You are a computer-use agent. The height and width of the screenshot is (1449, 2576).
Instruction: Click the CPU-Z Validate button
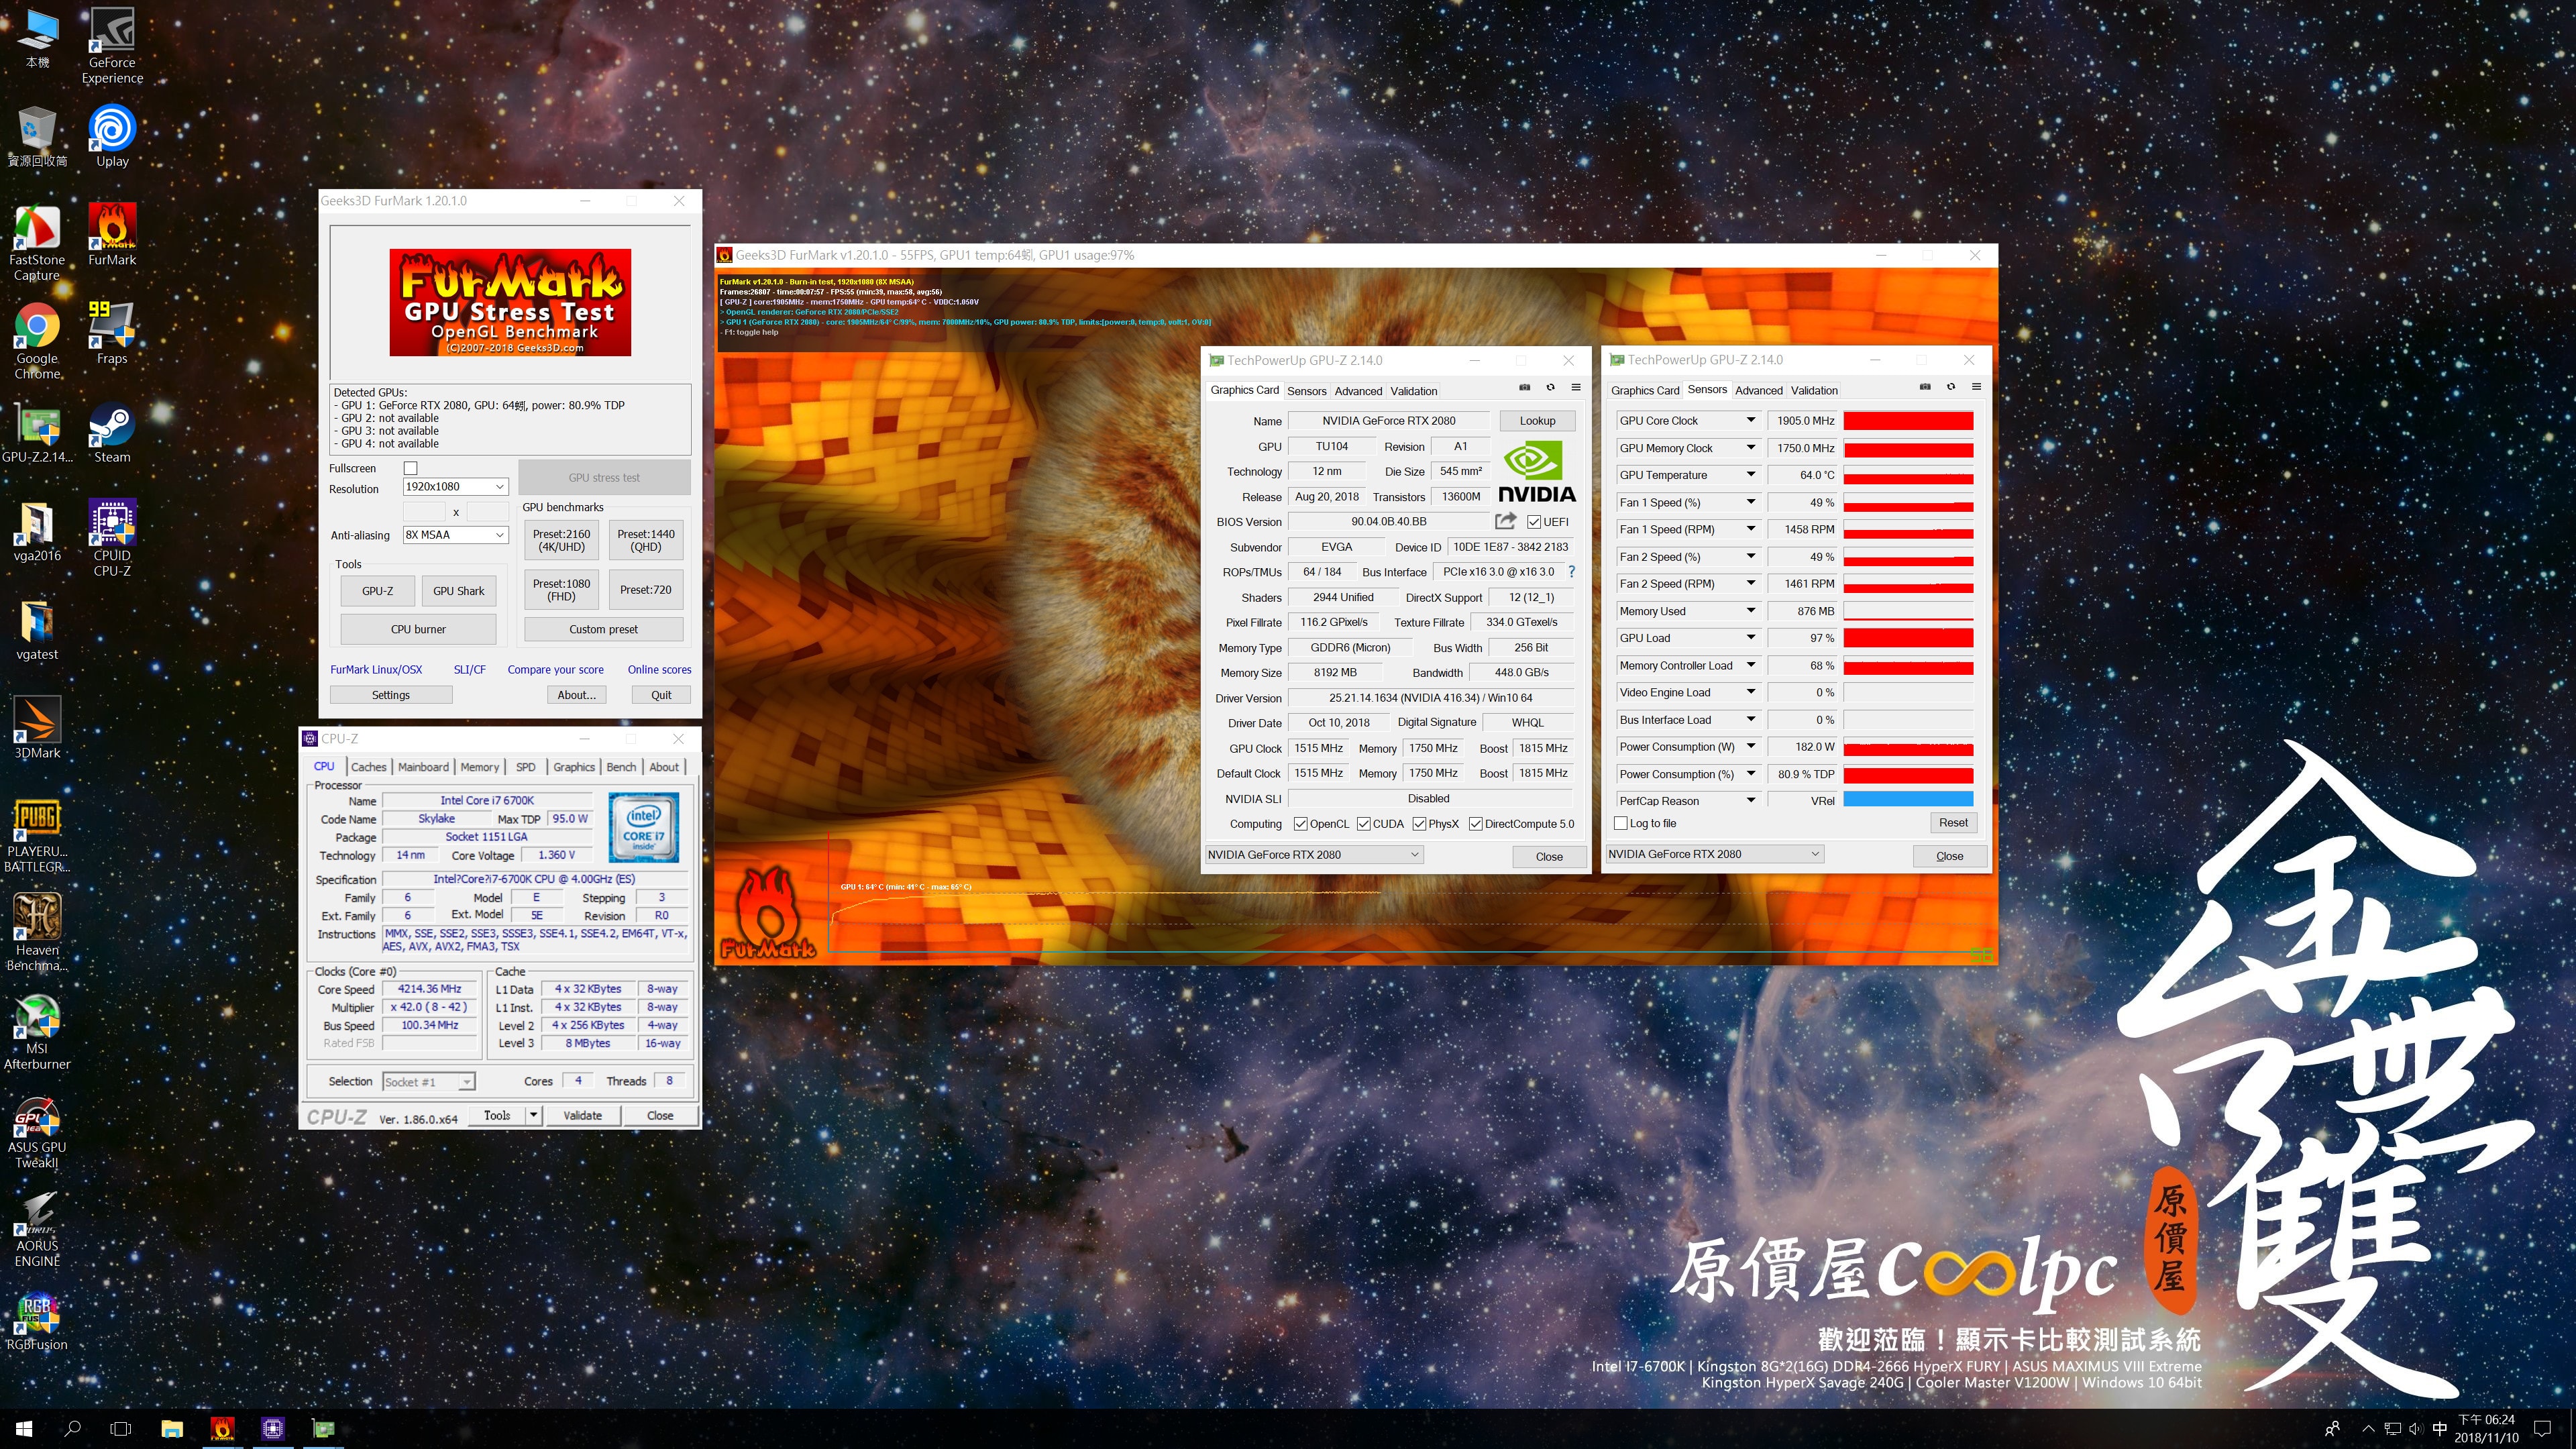[582, 1116]
